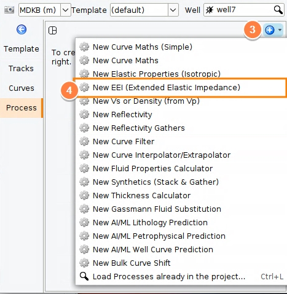Click the well7 well symbol icon
The image size is (287, 294).
pos(210,10)
